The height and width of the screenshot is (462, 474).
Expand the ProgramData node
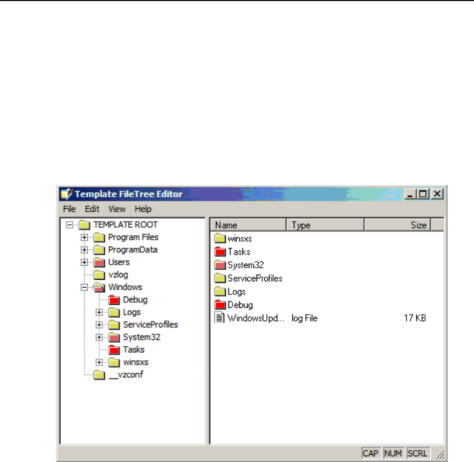pos(84,250)
